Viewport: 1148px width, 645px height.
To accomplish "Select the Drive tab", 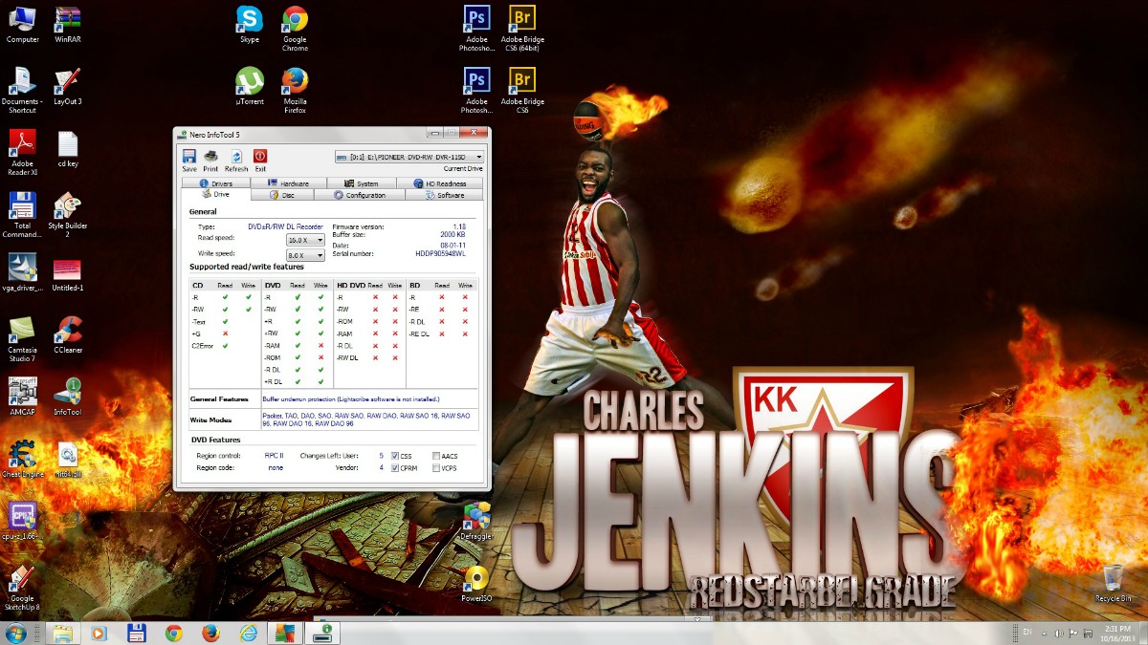I will pos(216,194).
